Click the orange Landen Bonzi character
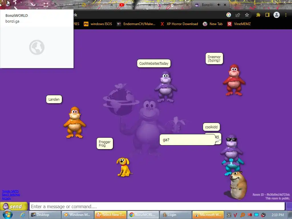The height and width of the screenshot is (219, 292). 74,122
